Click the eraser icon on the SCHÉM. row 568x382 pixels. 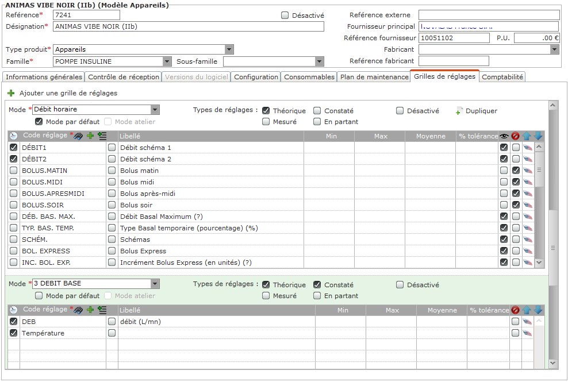pyautogui.click(x=528, y=240)
